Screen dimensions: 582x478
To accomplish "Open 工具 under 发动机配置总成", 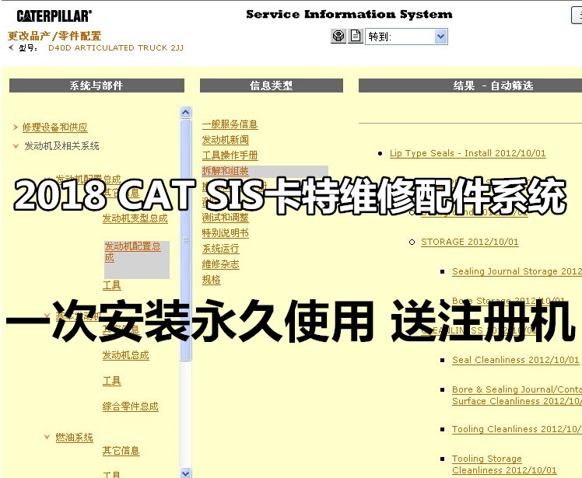I will [112, 285].
